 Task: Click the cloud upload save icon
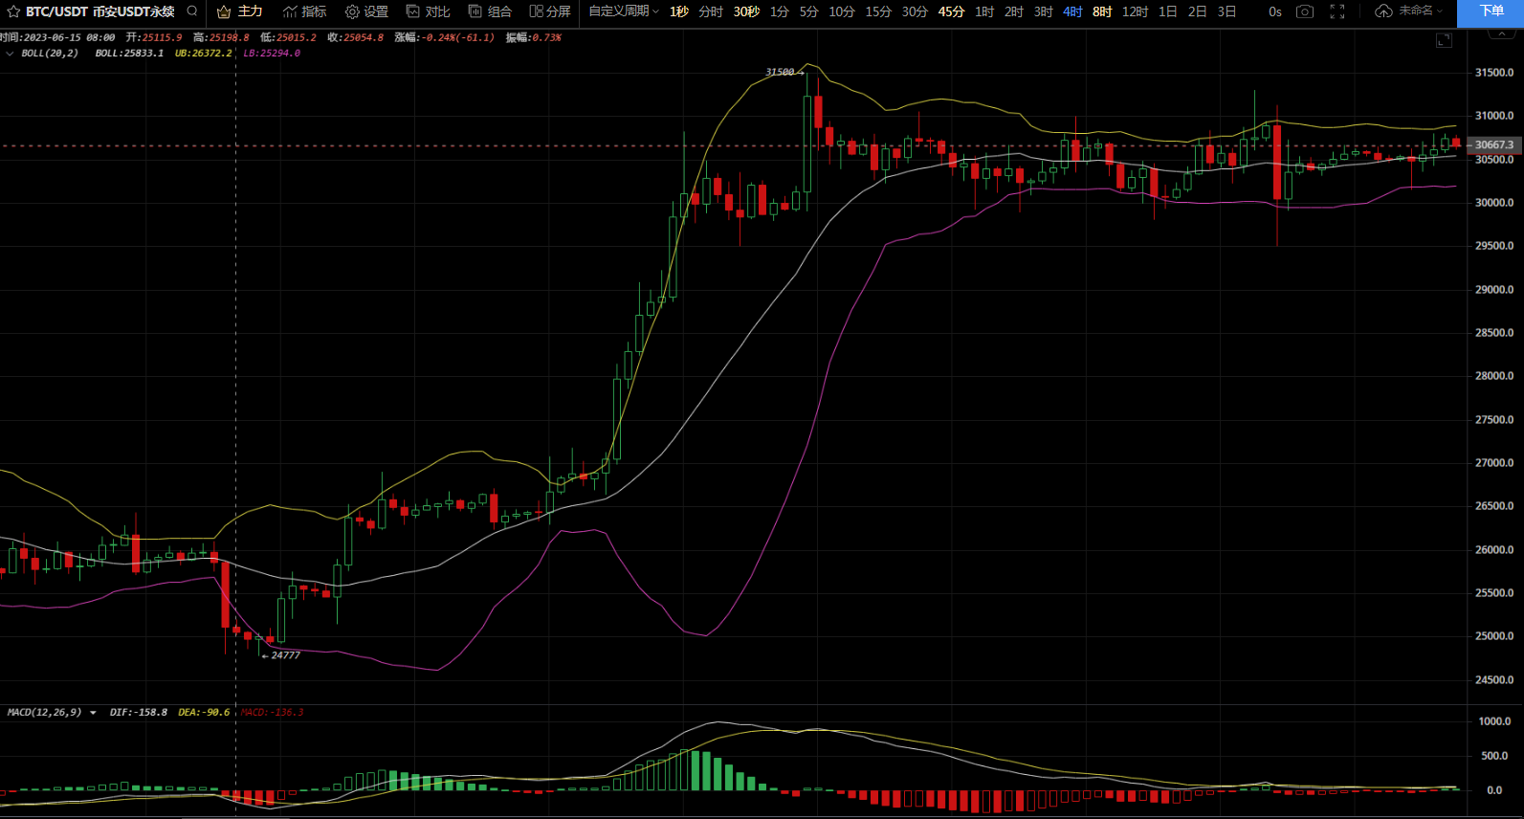[x=1383, y=11]
